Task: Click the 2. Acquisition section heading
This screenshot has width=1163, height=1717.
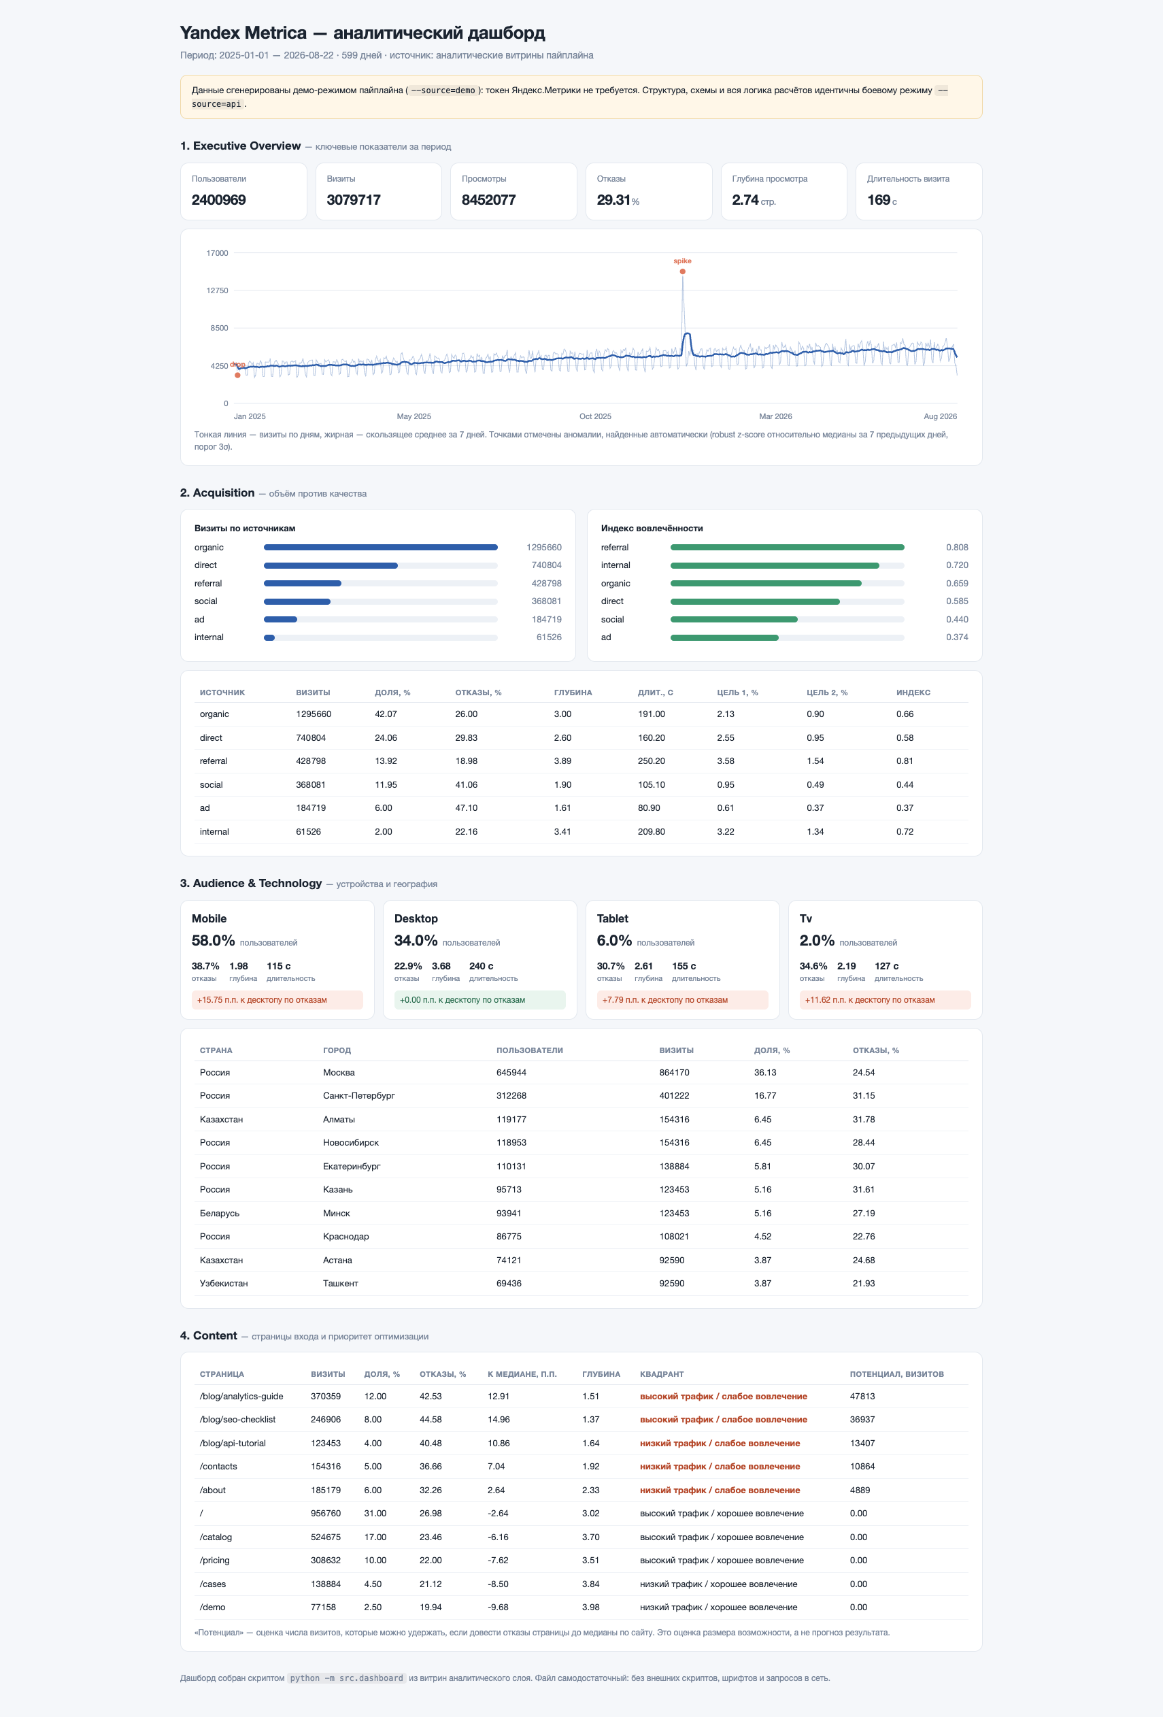Action: (x=217, y=493)
